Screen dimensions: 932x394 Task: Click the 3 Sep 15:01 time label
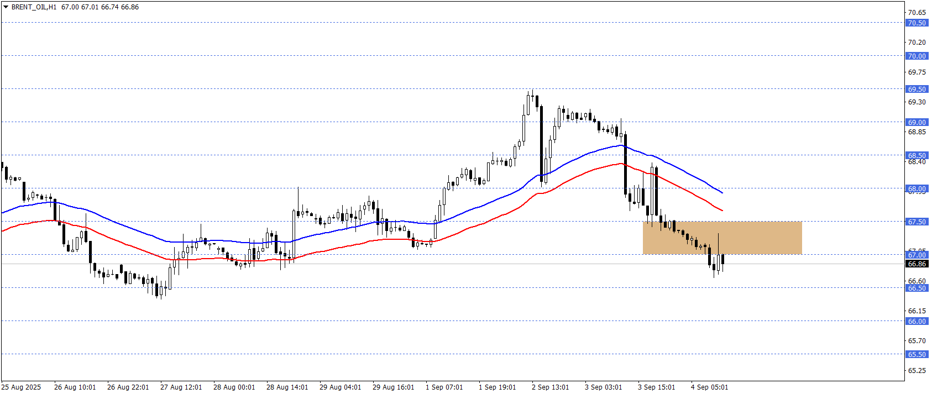(656, 387)
